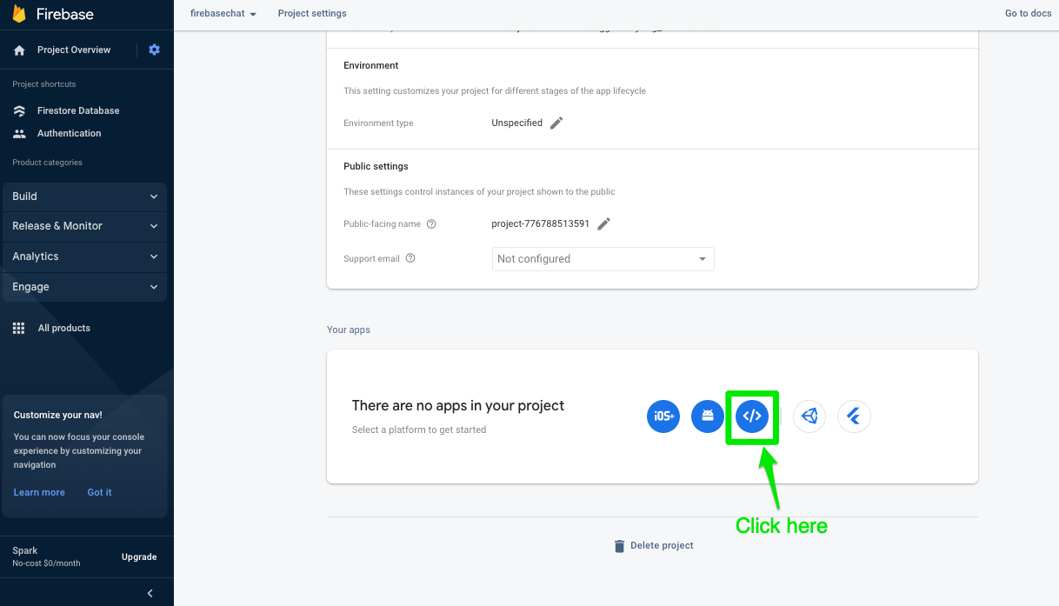Click 'Select a platform to get started'
Screen dimensions: 1059x606
pos(419,430)
